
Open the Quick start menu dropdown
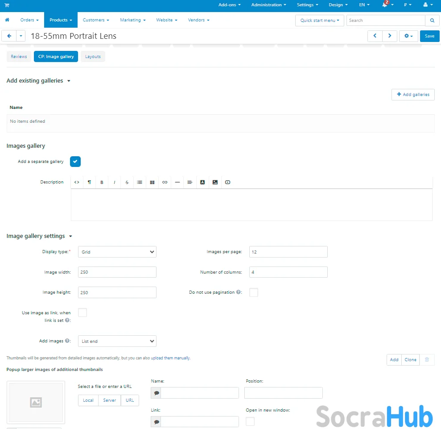[x=320, y=20]
